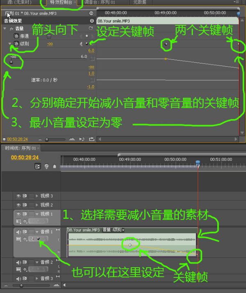Open 音量:级别 dropdown on audio clip
Viewport: 246px width, 293px height.
tap(113, 230)
